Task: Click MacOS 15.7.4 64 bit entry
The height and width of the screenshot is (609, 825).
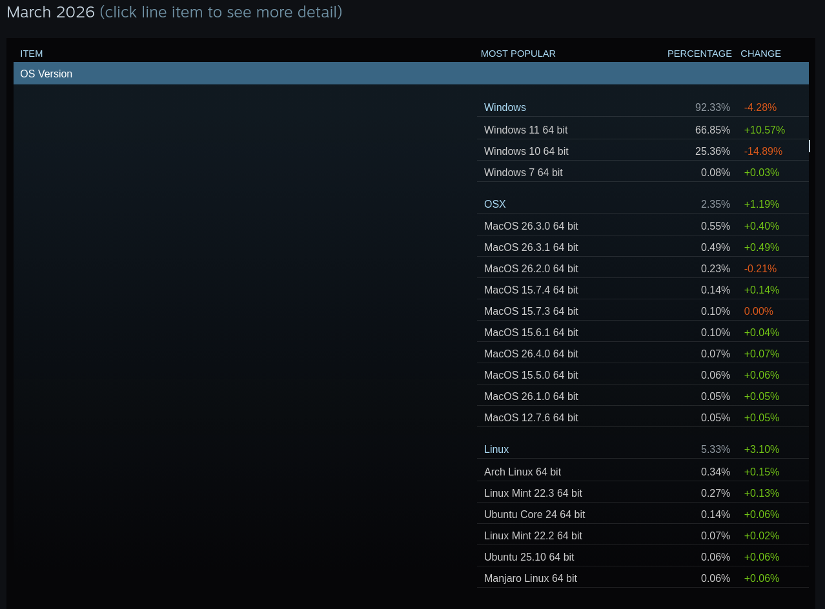Action: point(642,290)
